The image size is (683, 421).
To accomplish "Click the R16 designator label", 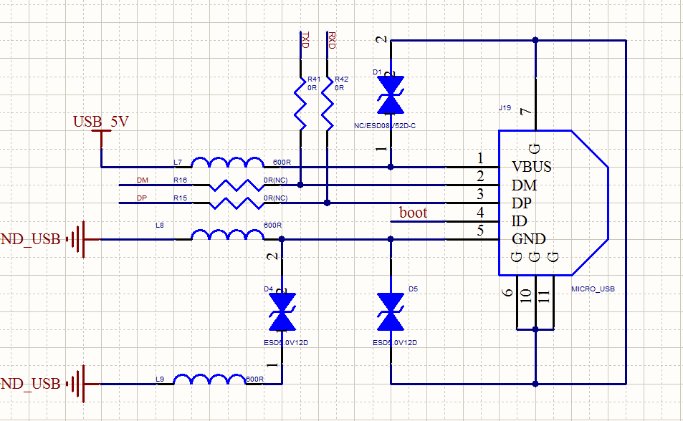I will (x=180, y=180).
